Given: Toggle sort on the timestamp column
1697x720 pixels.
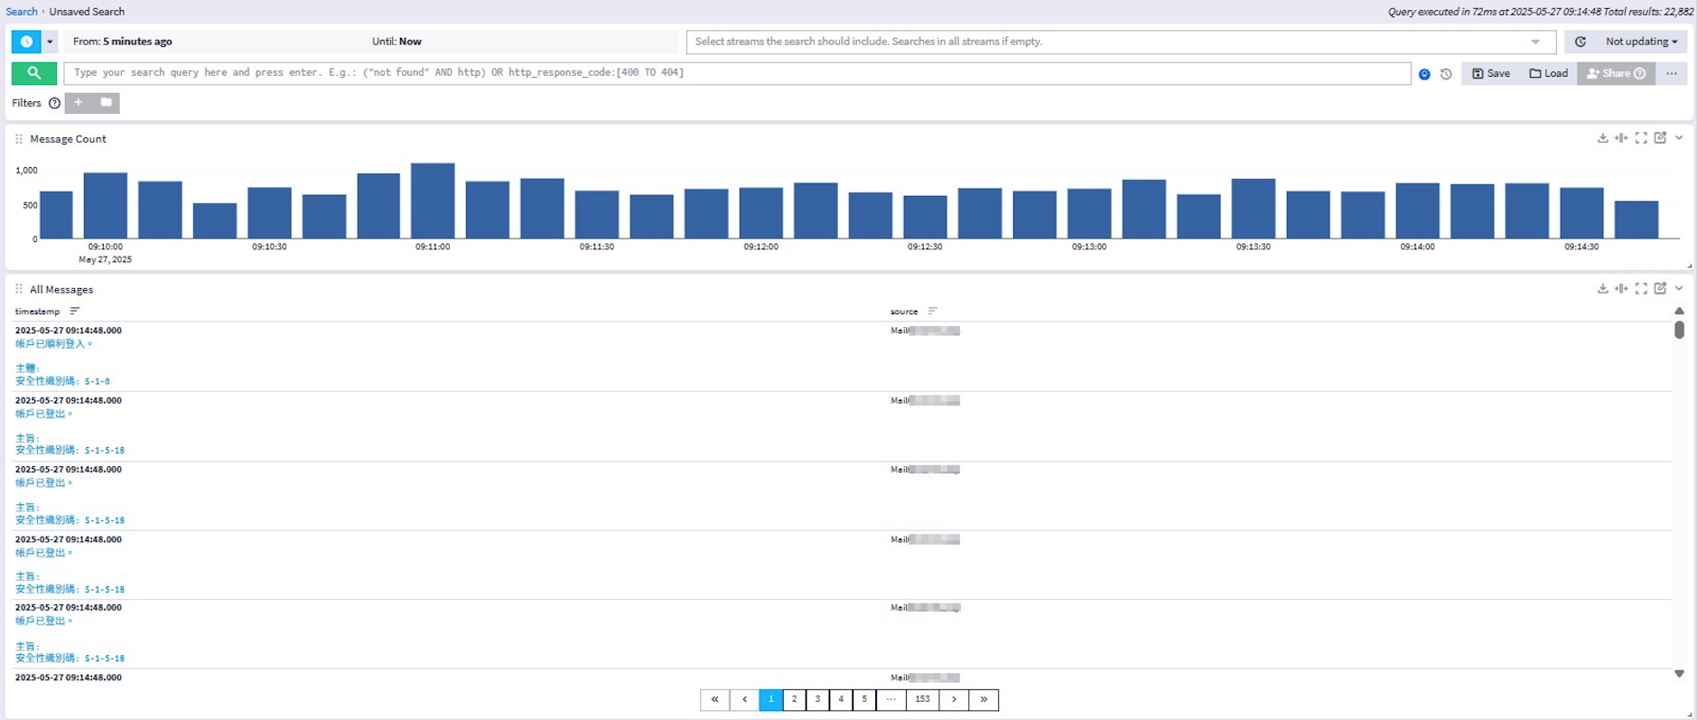Looking at the screenshot, I should click(75, 312).
